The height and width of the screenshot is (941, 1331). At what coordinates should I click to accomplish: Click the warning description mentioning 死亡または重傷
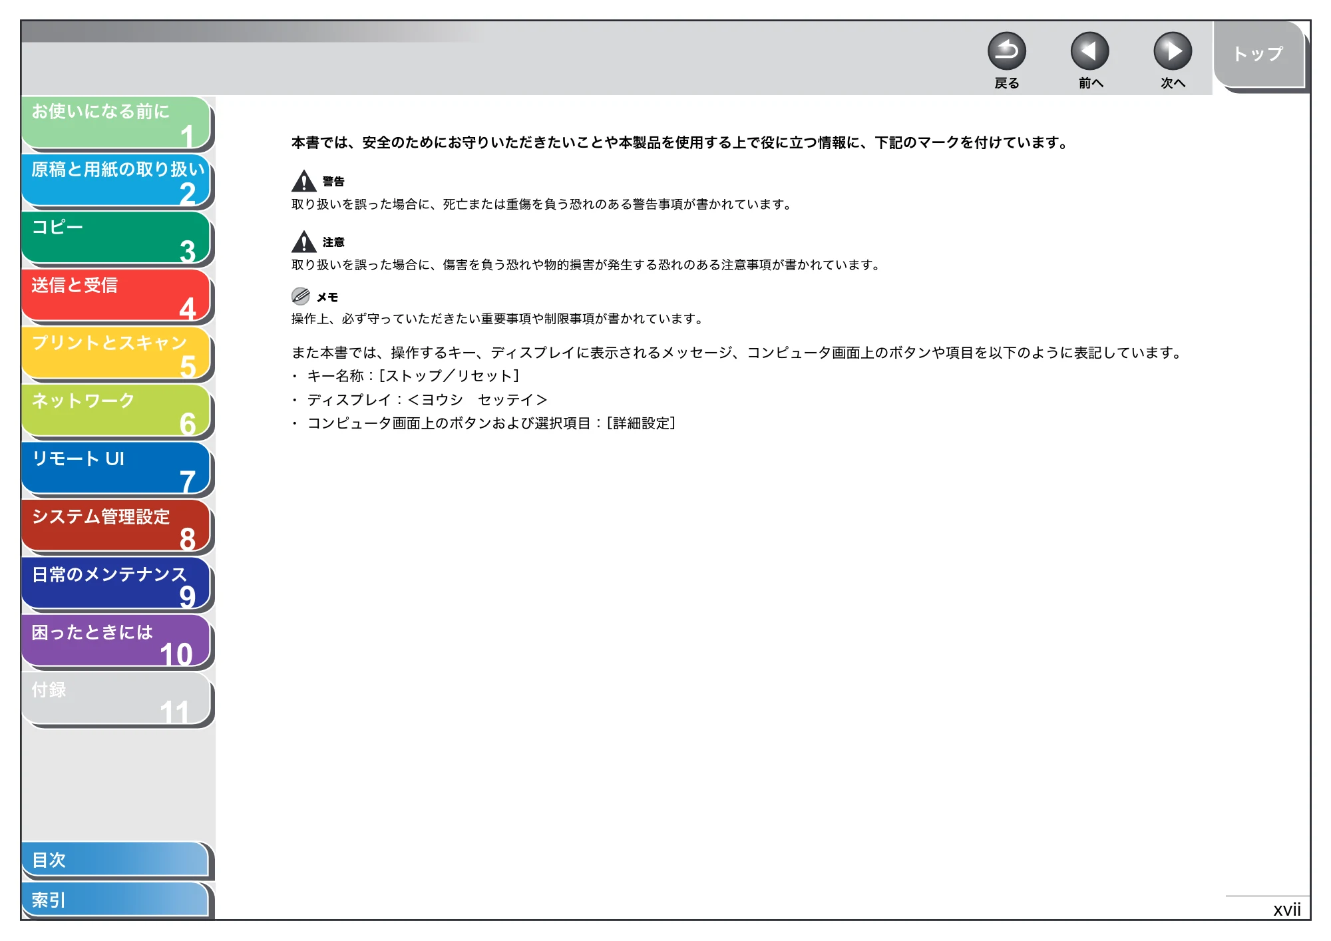click(x=542, y=204)
